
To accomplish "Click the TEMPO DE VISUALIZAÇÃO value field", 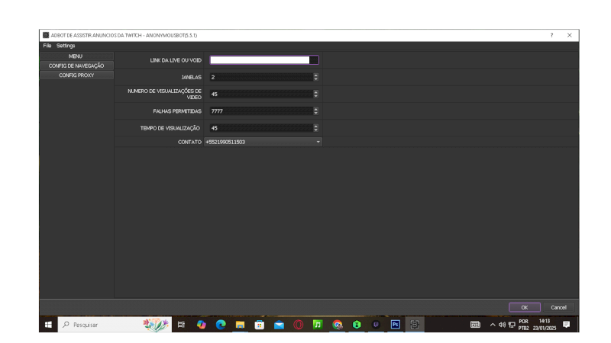I will 261,128.
